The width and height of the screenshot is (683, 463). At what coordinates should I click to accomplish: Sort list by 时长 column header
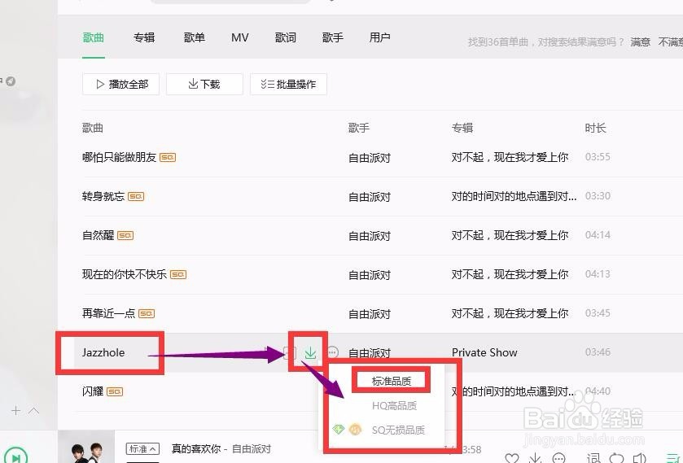tap(595, 128)
